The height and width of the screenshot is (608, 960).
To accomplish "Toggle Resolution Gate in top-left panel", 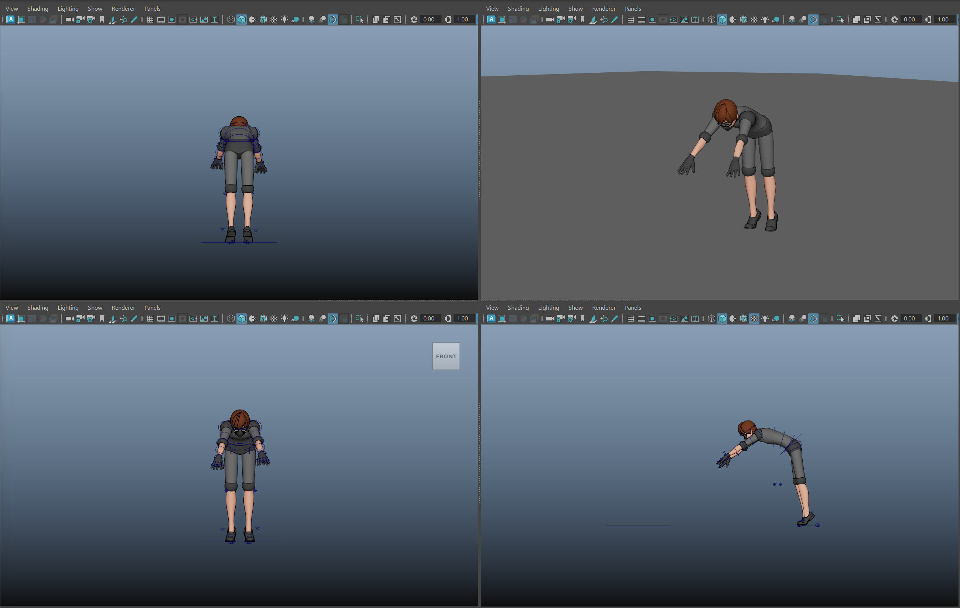I will point(172,19).
